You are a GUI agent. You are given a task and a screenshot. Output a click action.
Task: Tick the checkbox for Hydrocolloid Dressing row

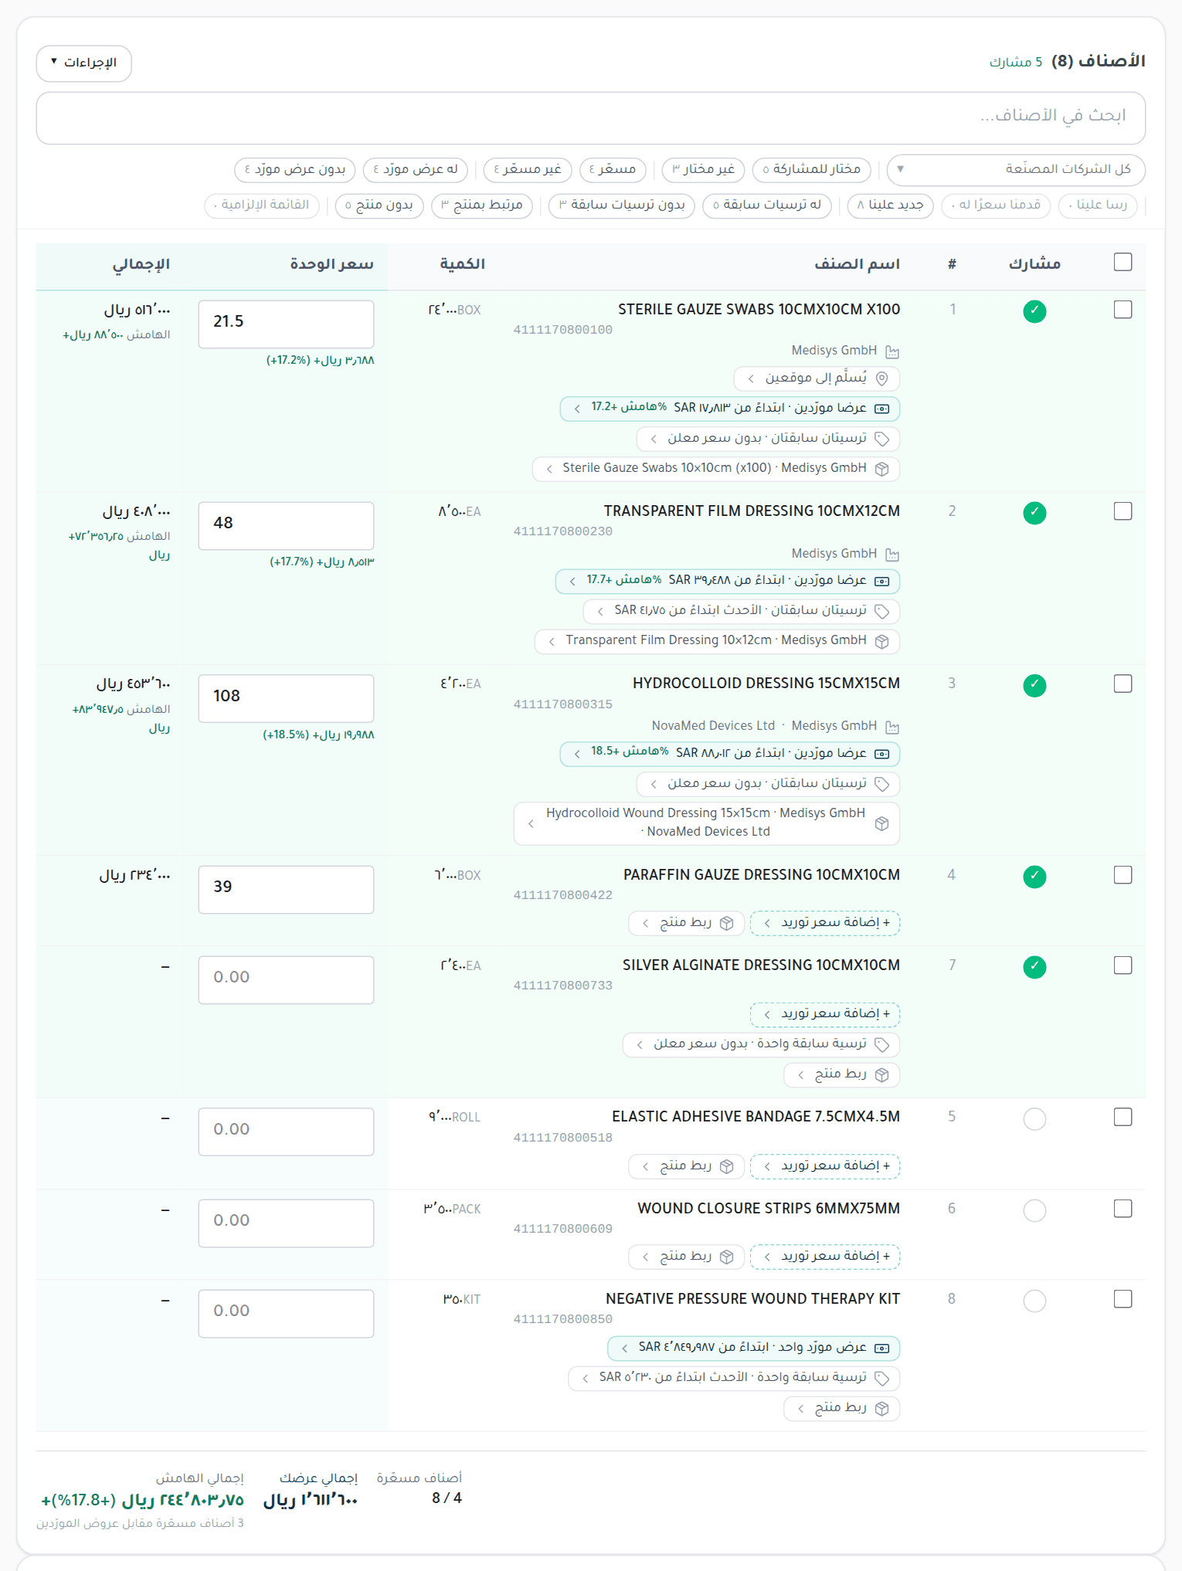[x=1123, y=684]
